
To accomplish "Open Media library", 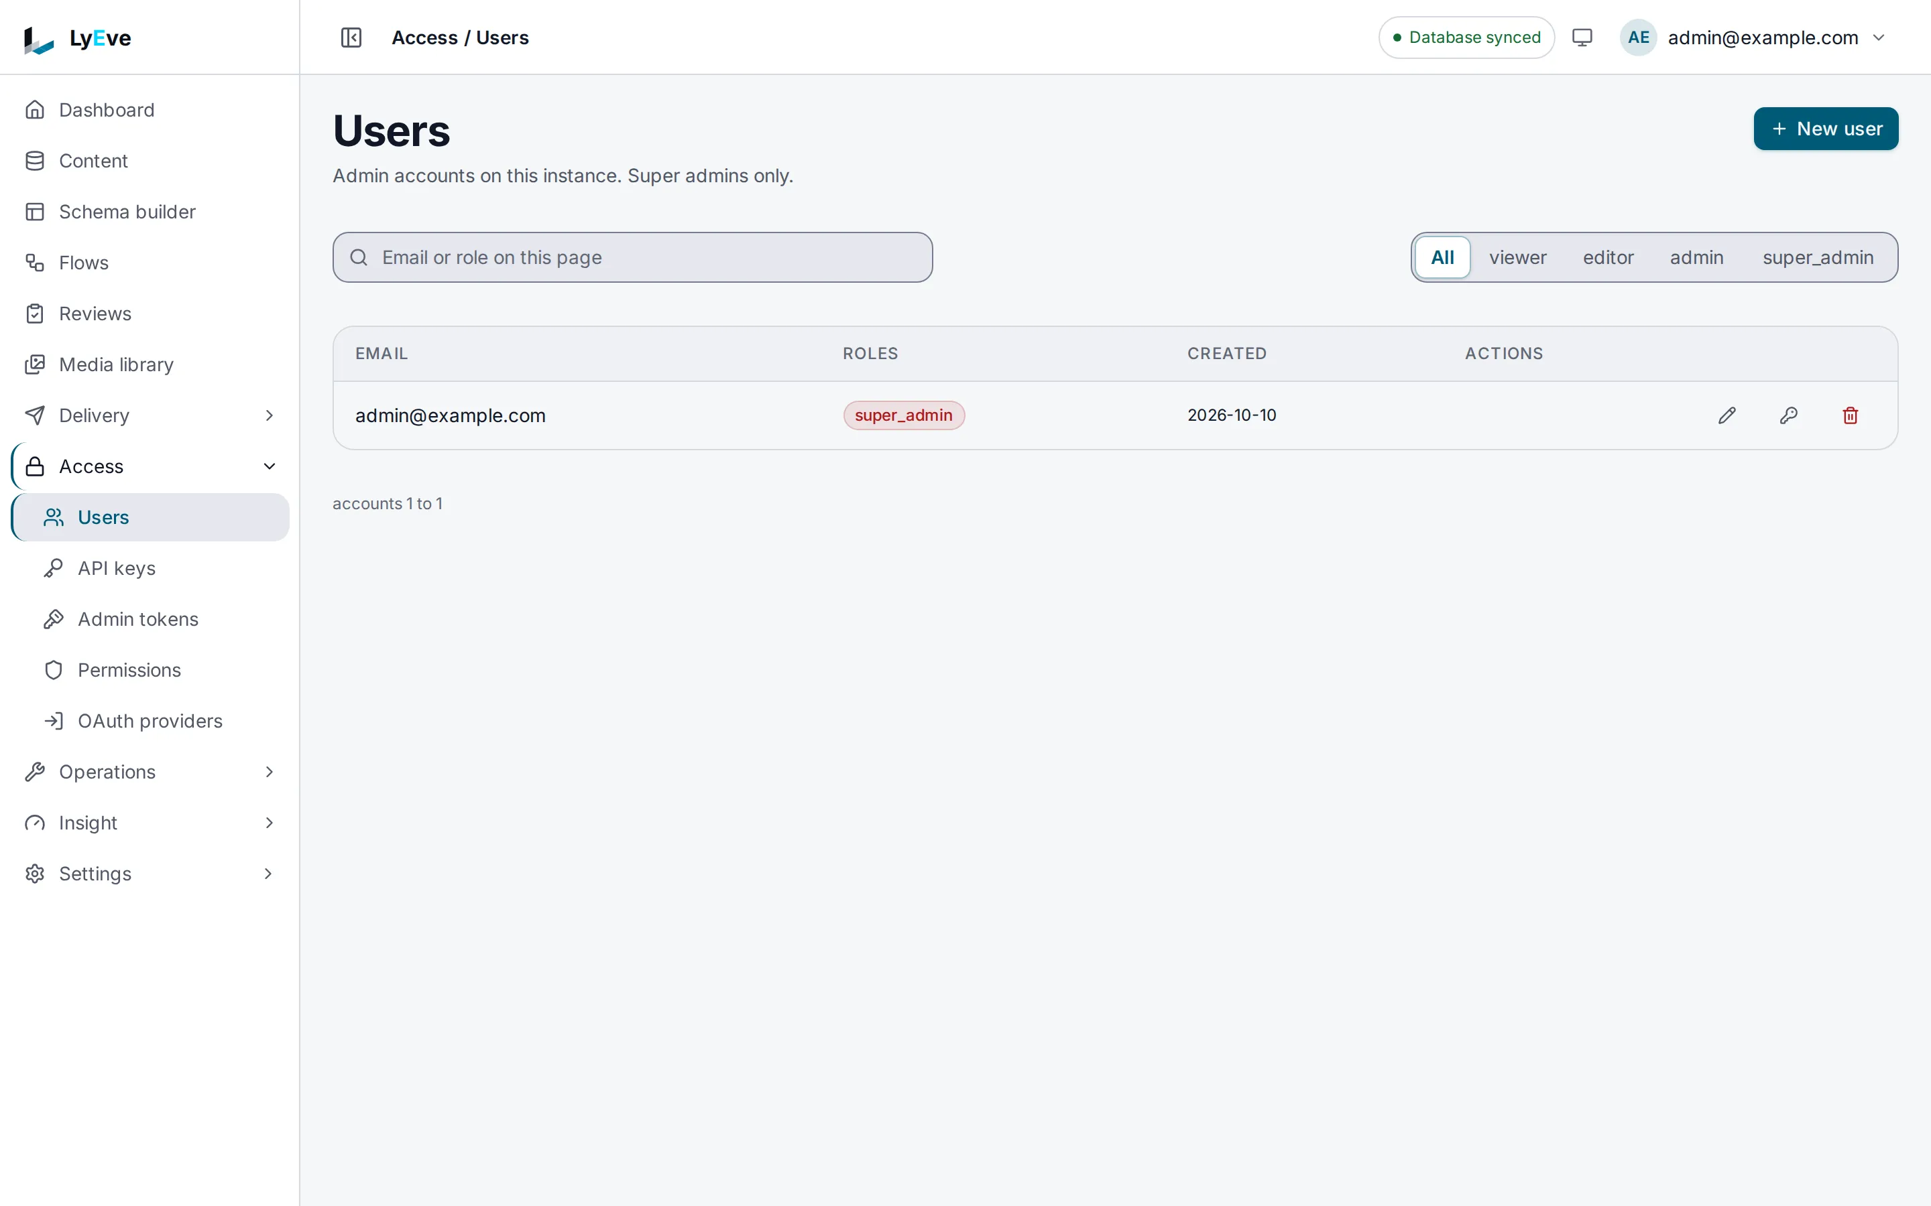I will (x=150, y=364).
